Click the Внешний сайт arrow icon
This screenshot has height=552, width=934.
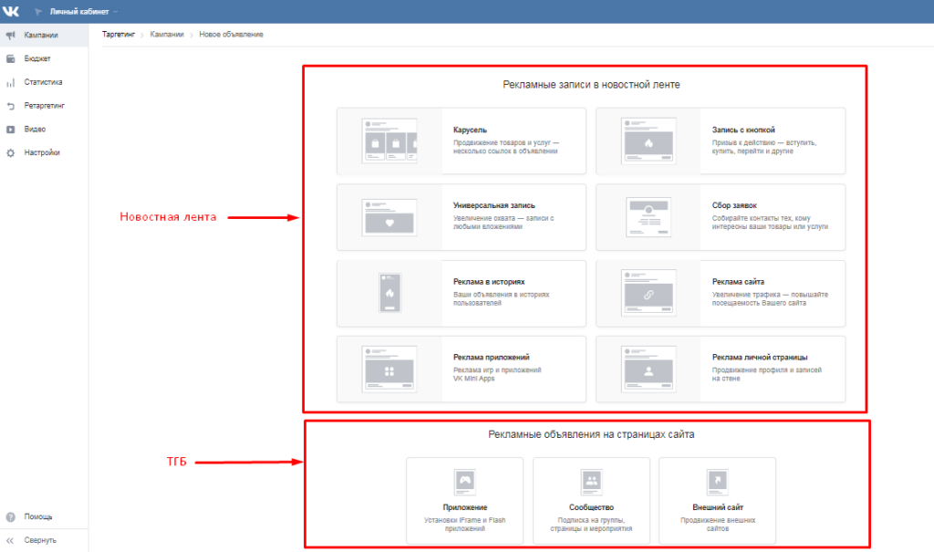[x=717, y=480]
